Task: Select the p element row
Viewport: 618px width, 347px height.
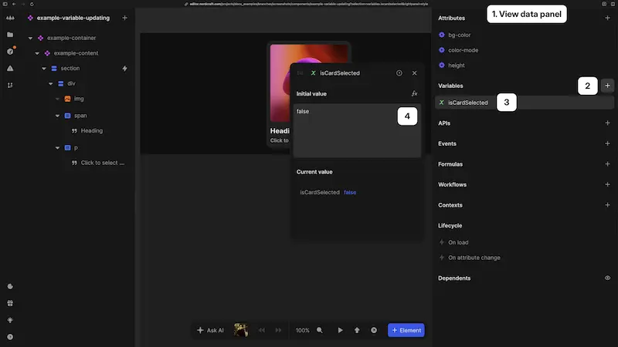Action: point(76,148)
